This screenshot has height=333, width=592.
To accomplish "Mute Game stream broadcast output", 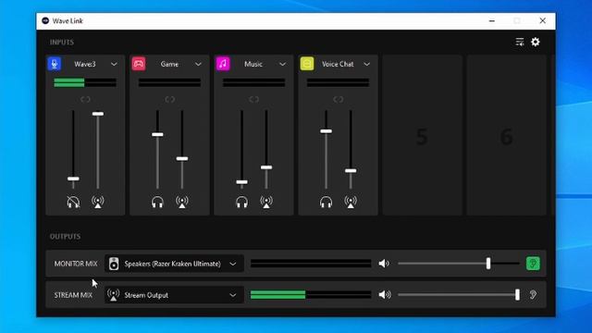I will [x=182, y=202].
